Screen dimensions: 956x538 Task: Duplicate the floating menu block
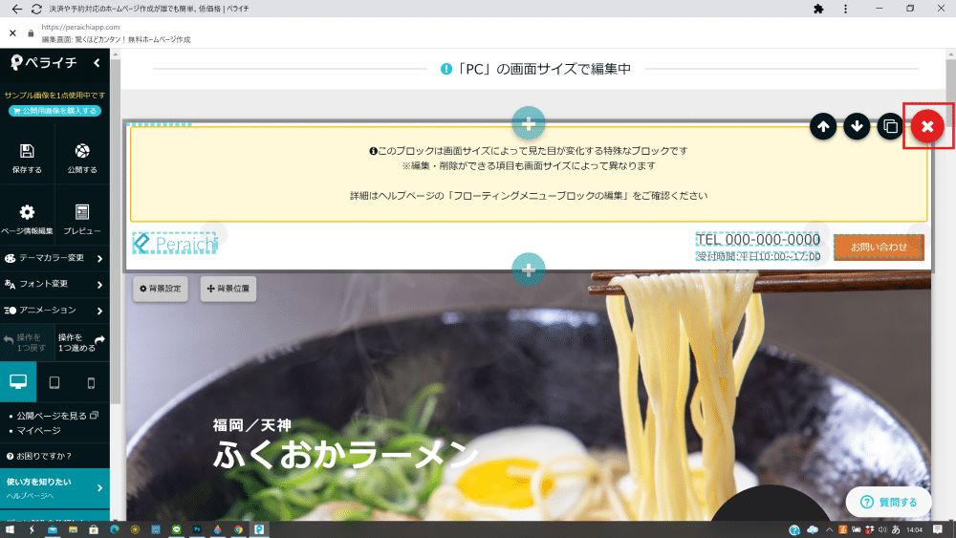890,126
